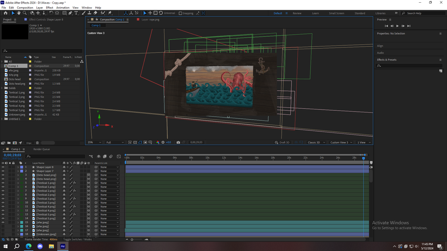This screenshot has height=251, width=447.
Task: Switch to the Libraries workspace
Action: point(380,13)
